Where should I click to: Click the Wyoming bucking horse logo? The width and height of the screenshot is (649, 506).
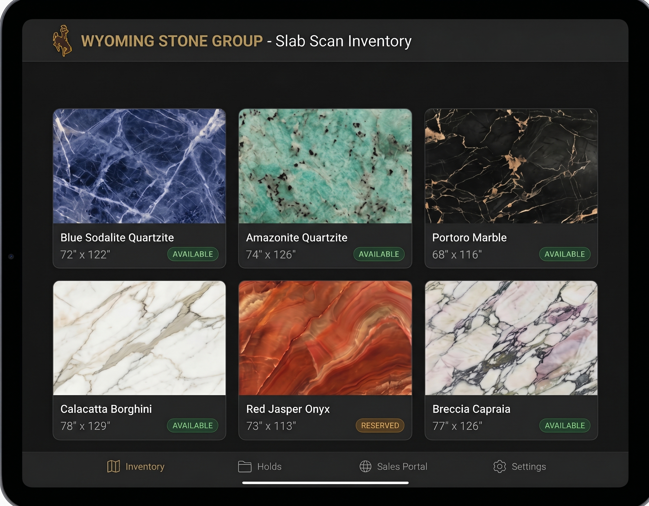[x=62, y=41]
